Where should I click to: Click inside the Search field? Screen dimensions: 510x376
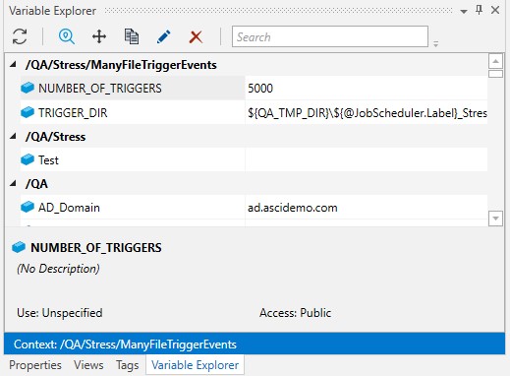click(x=330, y=36)
